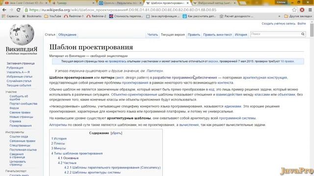The height and width of the screenshot is (176, 314).
Task: Open the Redmine-2 bookmark
Action: (96, 16)
